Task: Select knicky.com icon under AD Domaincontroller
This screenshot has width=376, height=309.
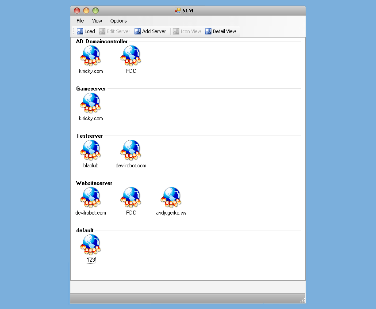Action: pyautogui.click(x=91, y=56)
